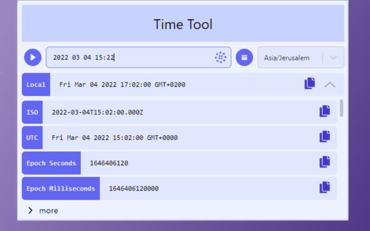
Task: Copy the Epoch Milliseconds value
Action: coord(325,187)
